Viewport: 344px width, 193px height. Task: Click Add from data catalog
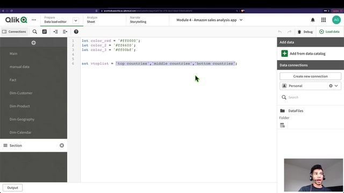coord(307,54)
